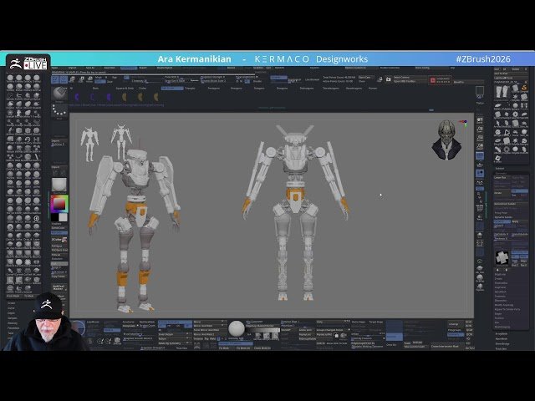Open the Pentagons tab
Image resolution: width=535 pixels, height=401 pixels.
[x=214, y=89]
